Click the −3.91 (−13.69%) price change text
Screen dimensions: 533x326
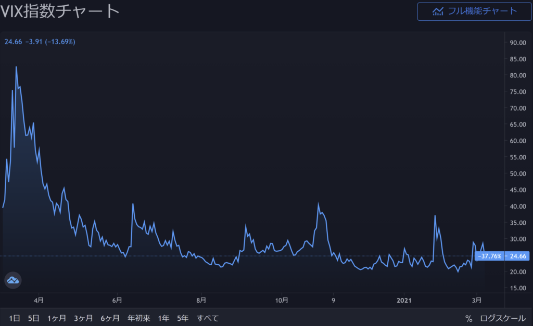(x=50, y=42)
